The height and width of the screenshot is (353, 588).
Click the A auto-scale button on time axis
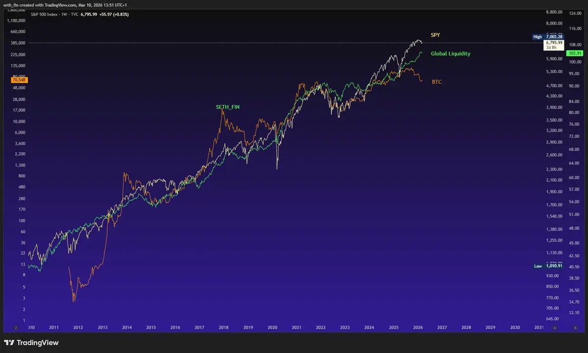pyautogui.click(x=555, y=328)
